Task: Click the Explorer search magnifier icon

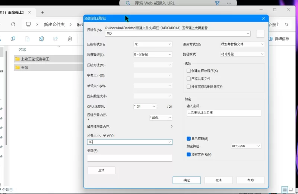Action: point(286,25)
